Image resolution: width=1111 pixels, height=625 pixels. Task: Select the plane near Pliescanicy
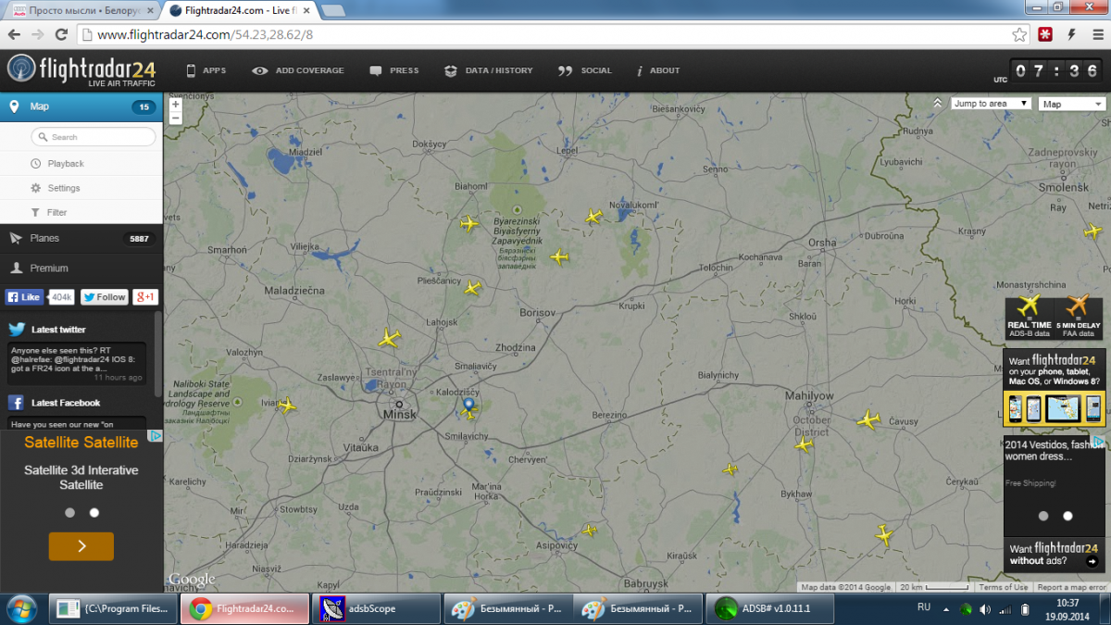pos(473,288)
